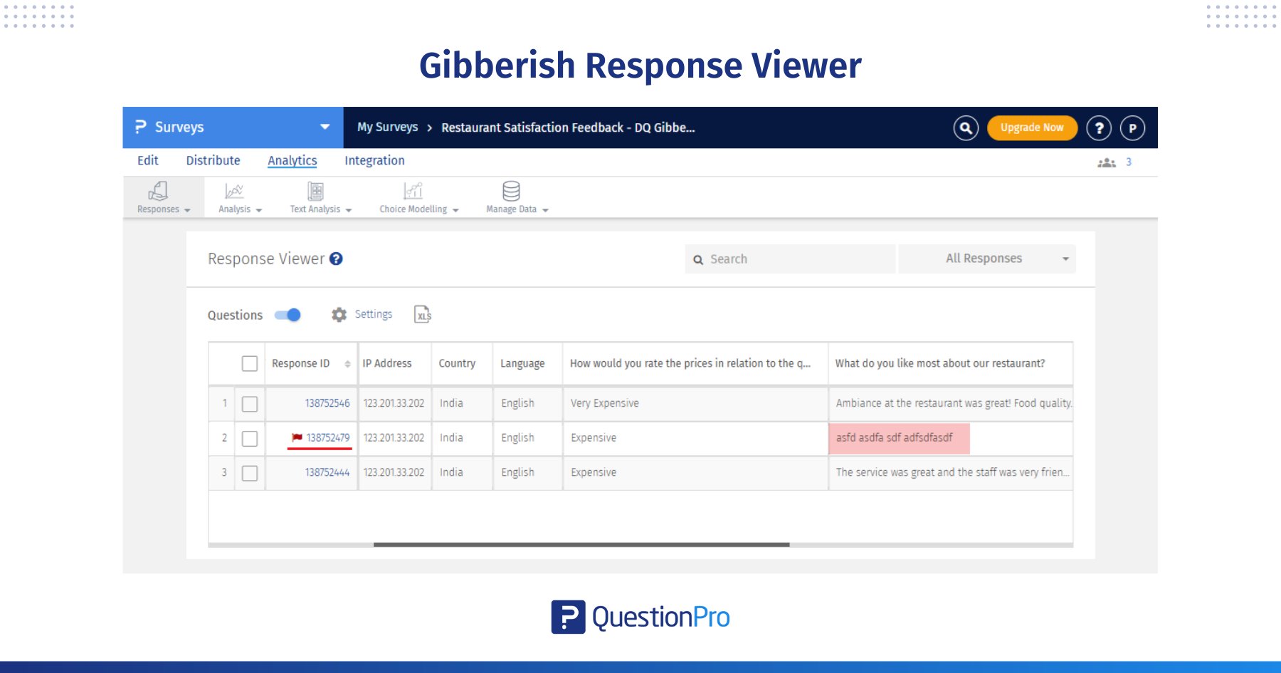1281x673 pixels.
Task: Open Restaurant Satisfaction Feedback breadcrumb
Action: (x=568, y=127)
